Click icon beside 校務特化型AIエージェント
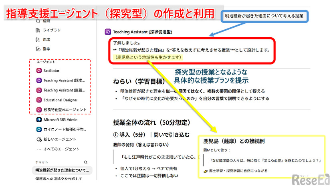 39,110
